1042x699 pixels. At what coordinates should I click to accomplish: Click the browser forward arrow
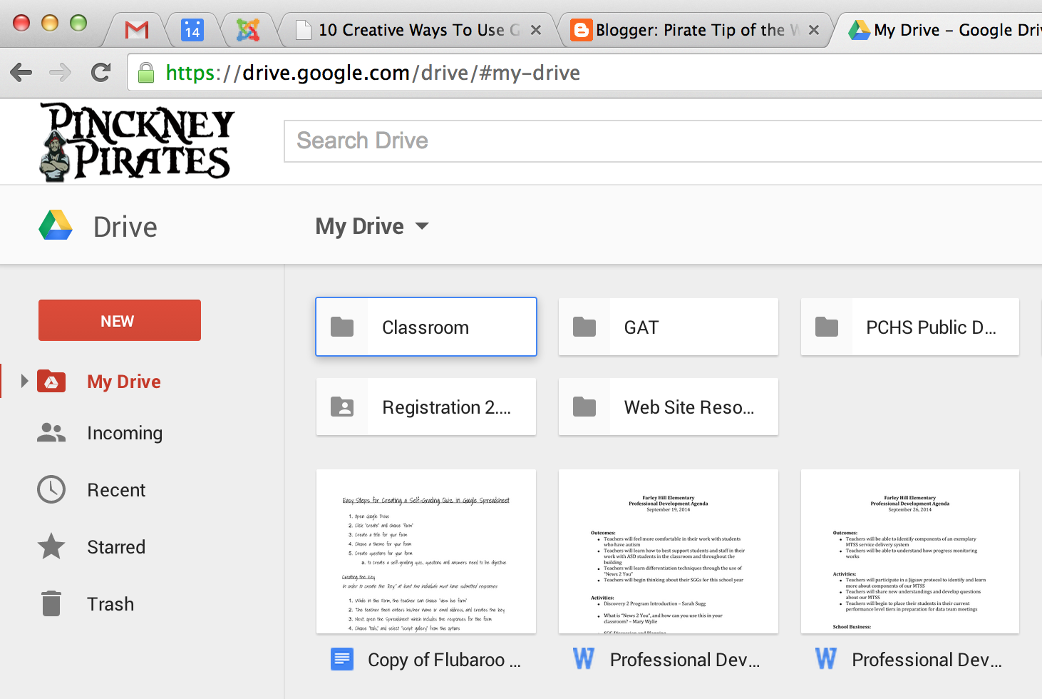[61, 72]
